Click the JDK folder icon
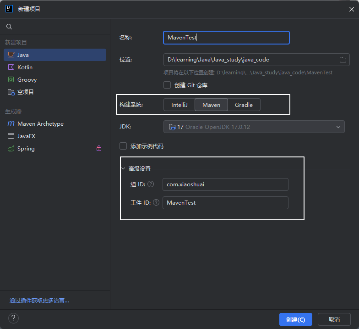The height and width of the screenshot is (329, 359). pyautogui.click(x=172, y=127)
